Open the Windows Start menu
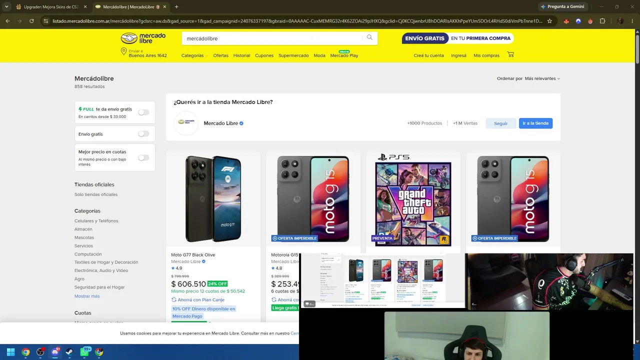The height and width of the screenshot is (360, 640). click(x=10, y=352)
